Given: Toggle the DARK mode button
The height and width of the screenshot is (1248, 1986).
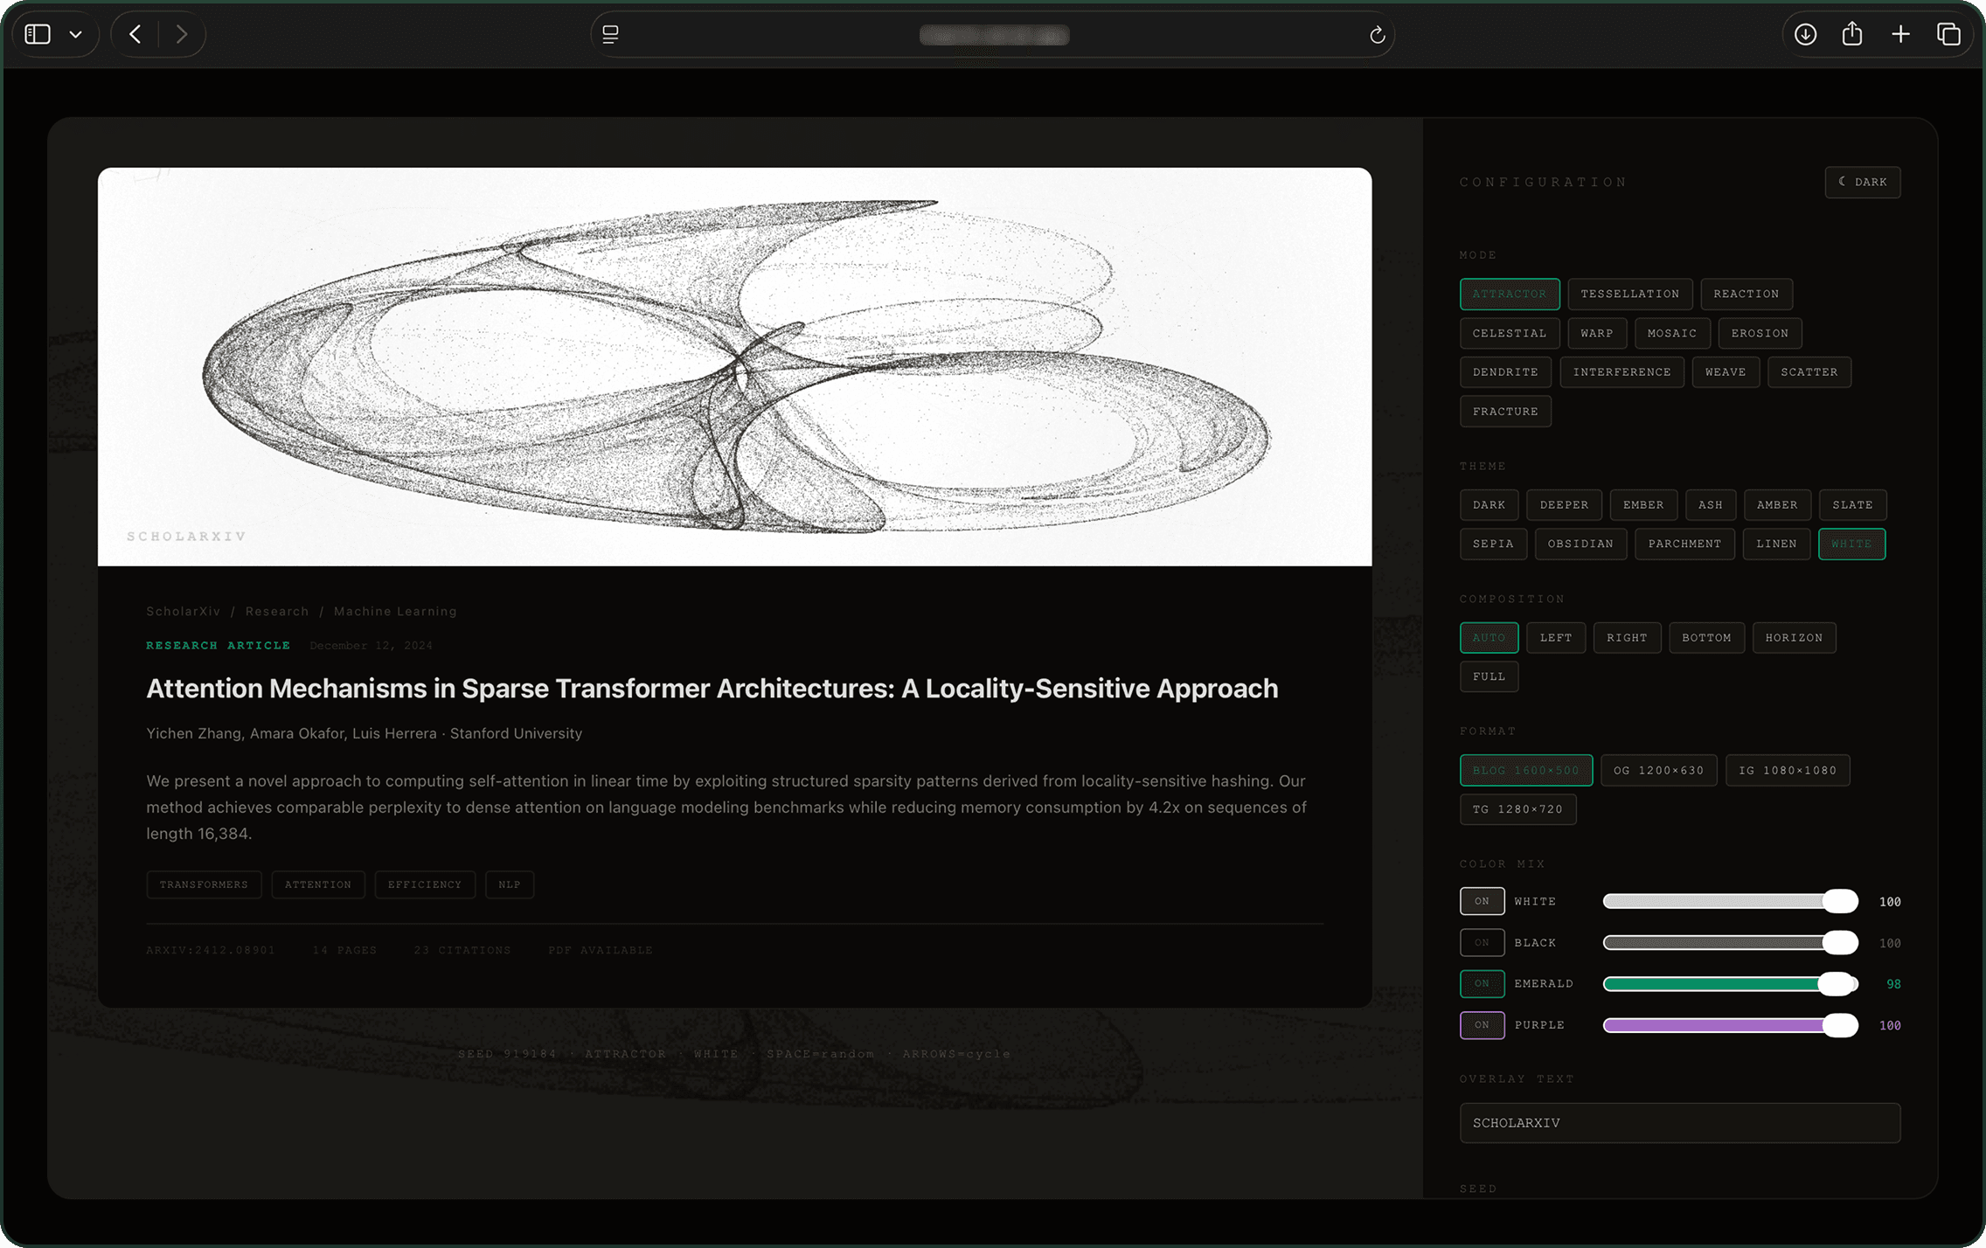Looking at the screenshot, I should pyautogui.click(x=1862, y=182).
